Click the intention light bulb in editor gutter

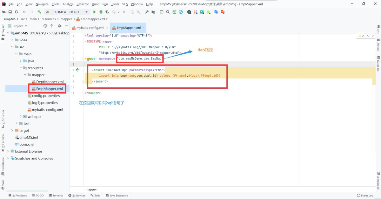tap(88, 59)
